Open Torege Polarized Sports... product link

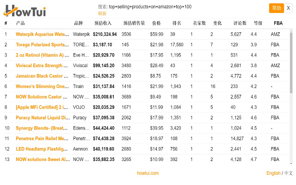point(42,45)
